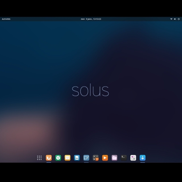Launch the Terminal from the dock
This screenshot has height=182, width=182.
click(124, 158)
